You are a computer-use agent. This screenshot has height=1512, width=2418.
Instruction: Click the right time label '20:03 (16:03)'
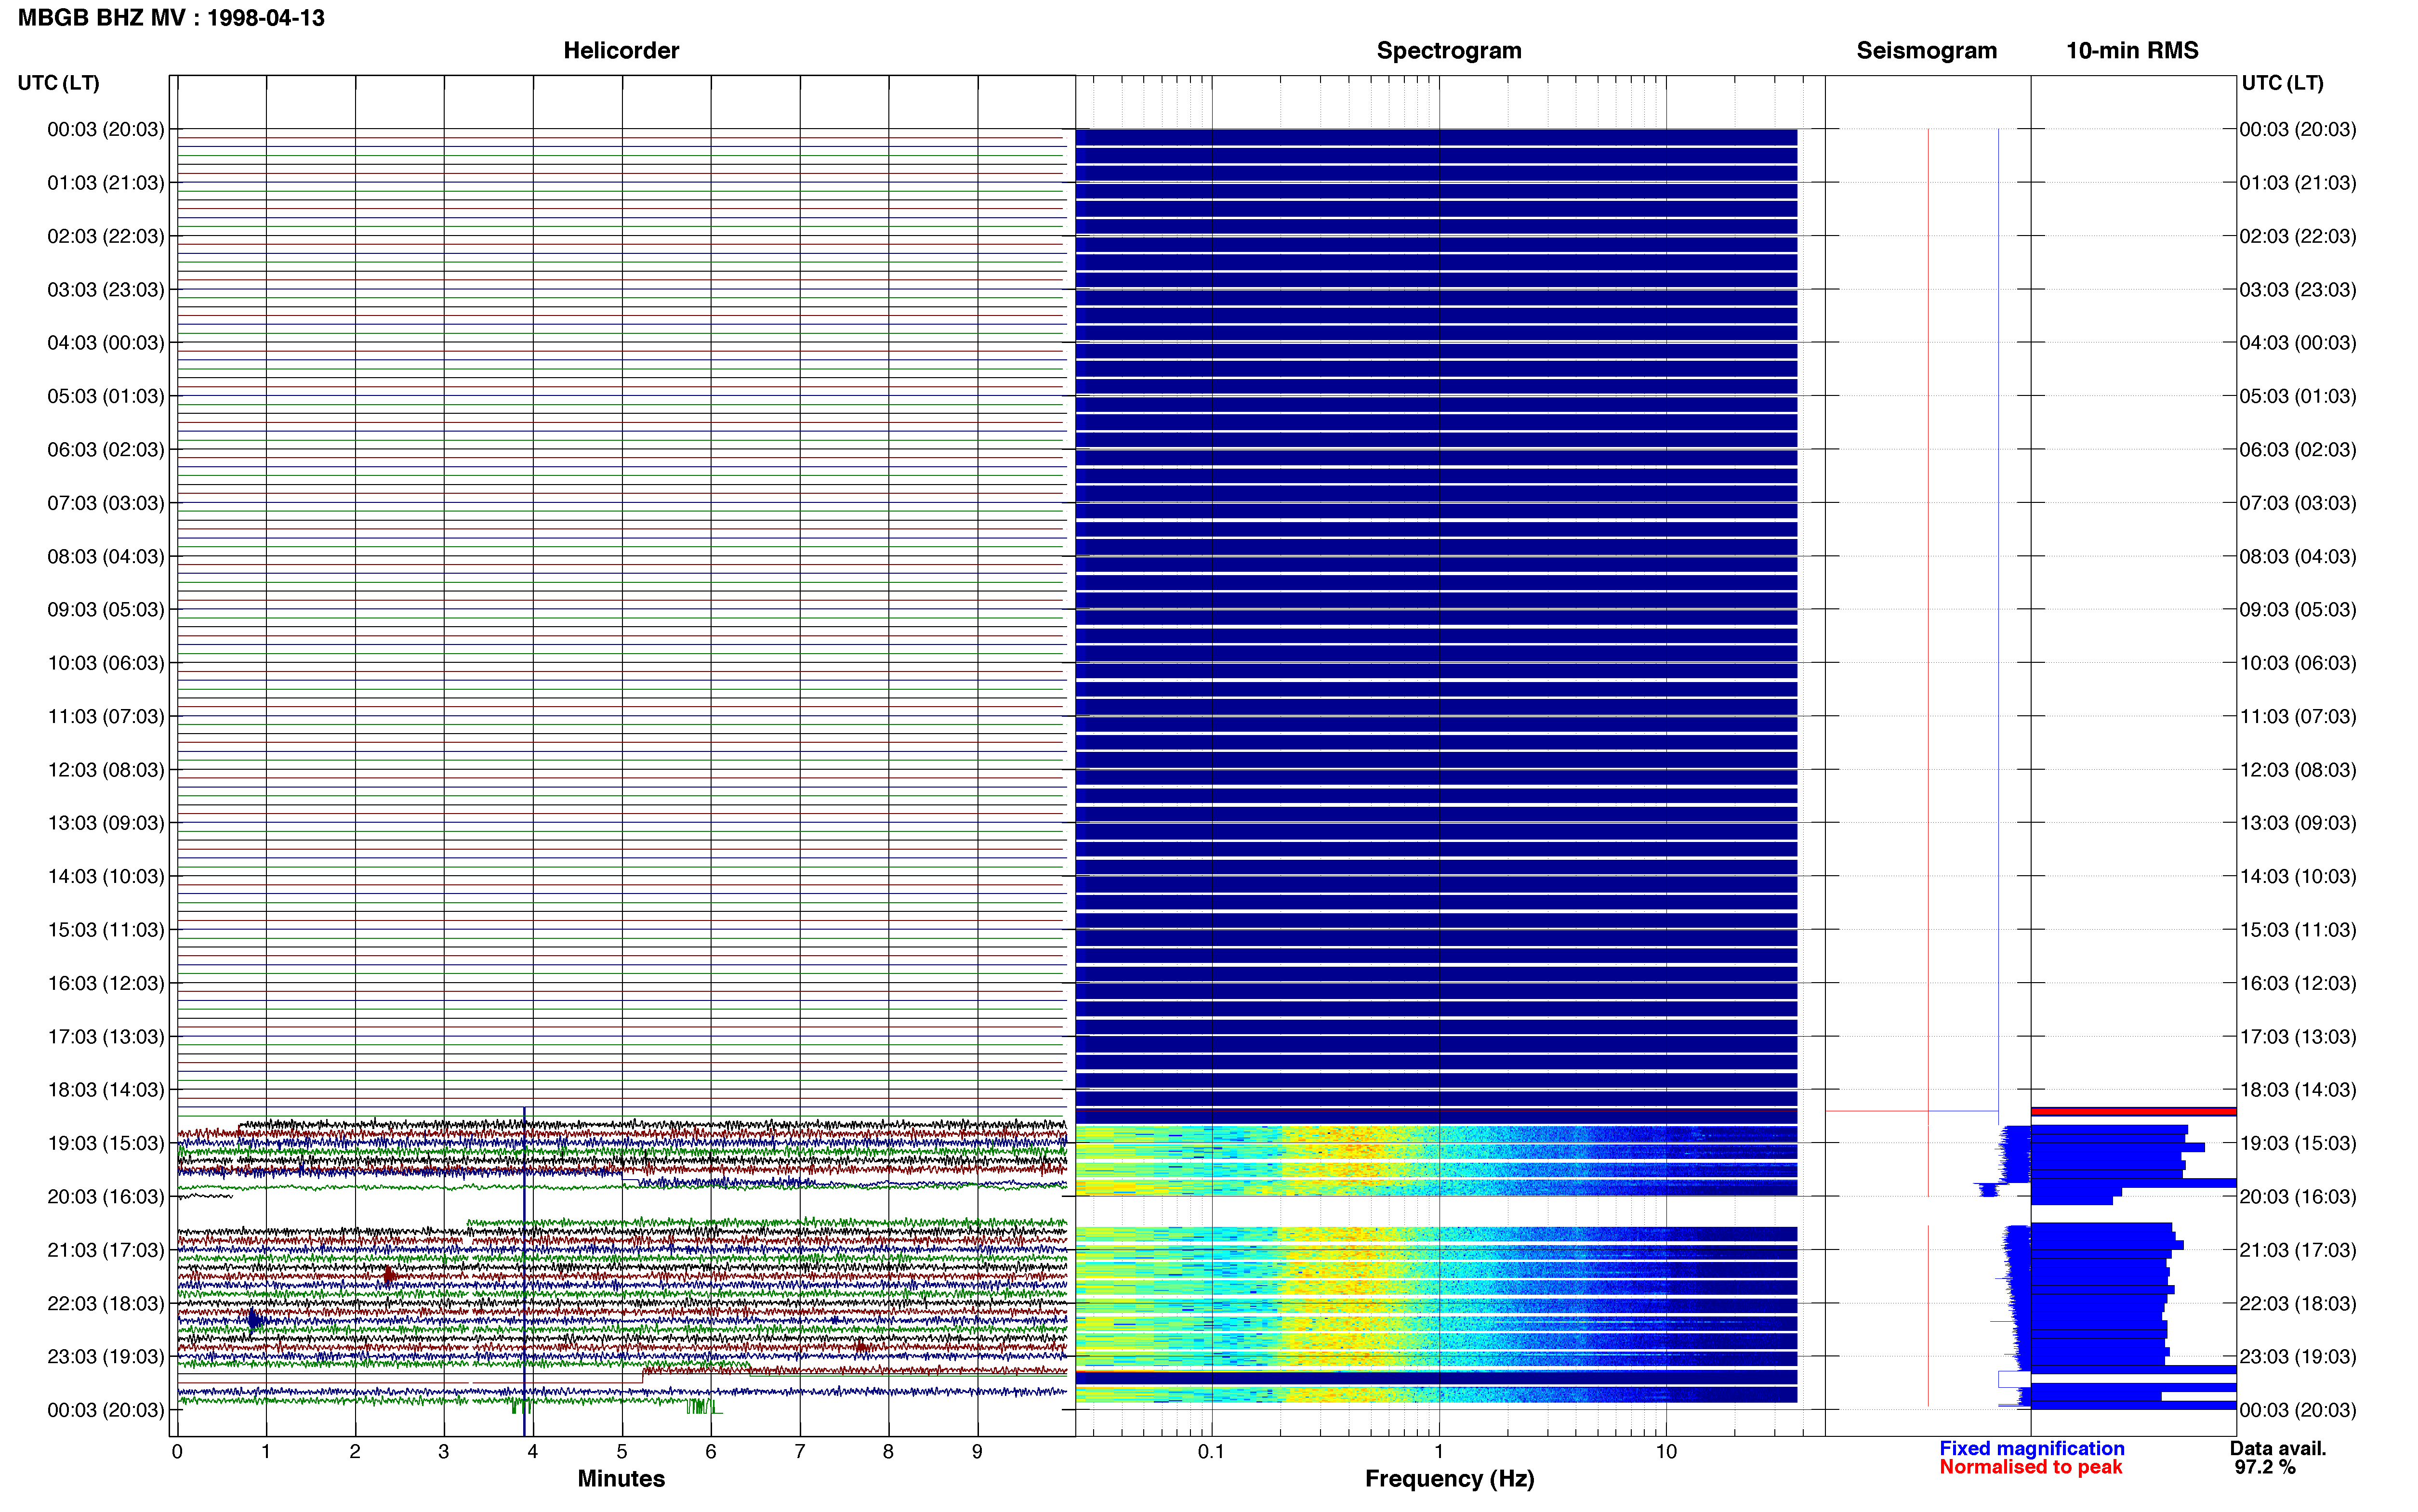tap(2298, 1196)
